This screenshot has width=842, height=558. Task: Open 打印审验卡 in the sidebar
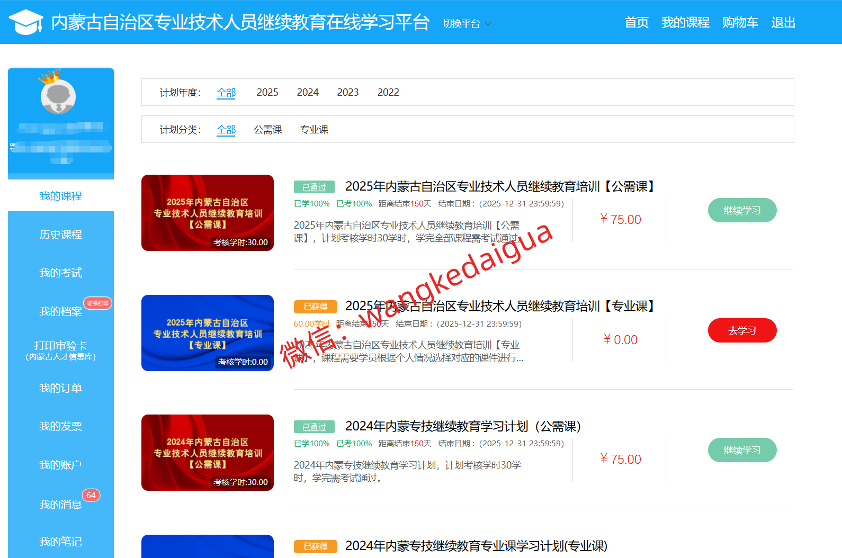click(x=61, y=350)
